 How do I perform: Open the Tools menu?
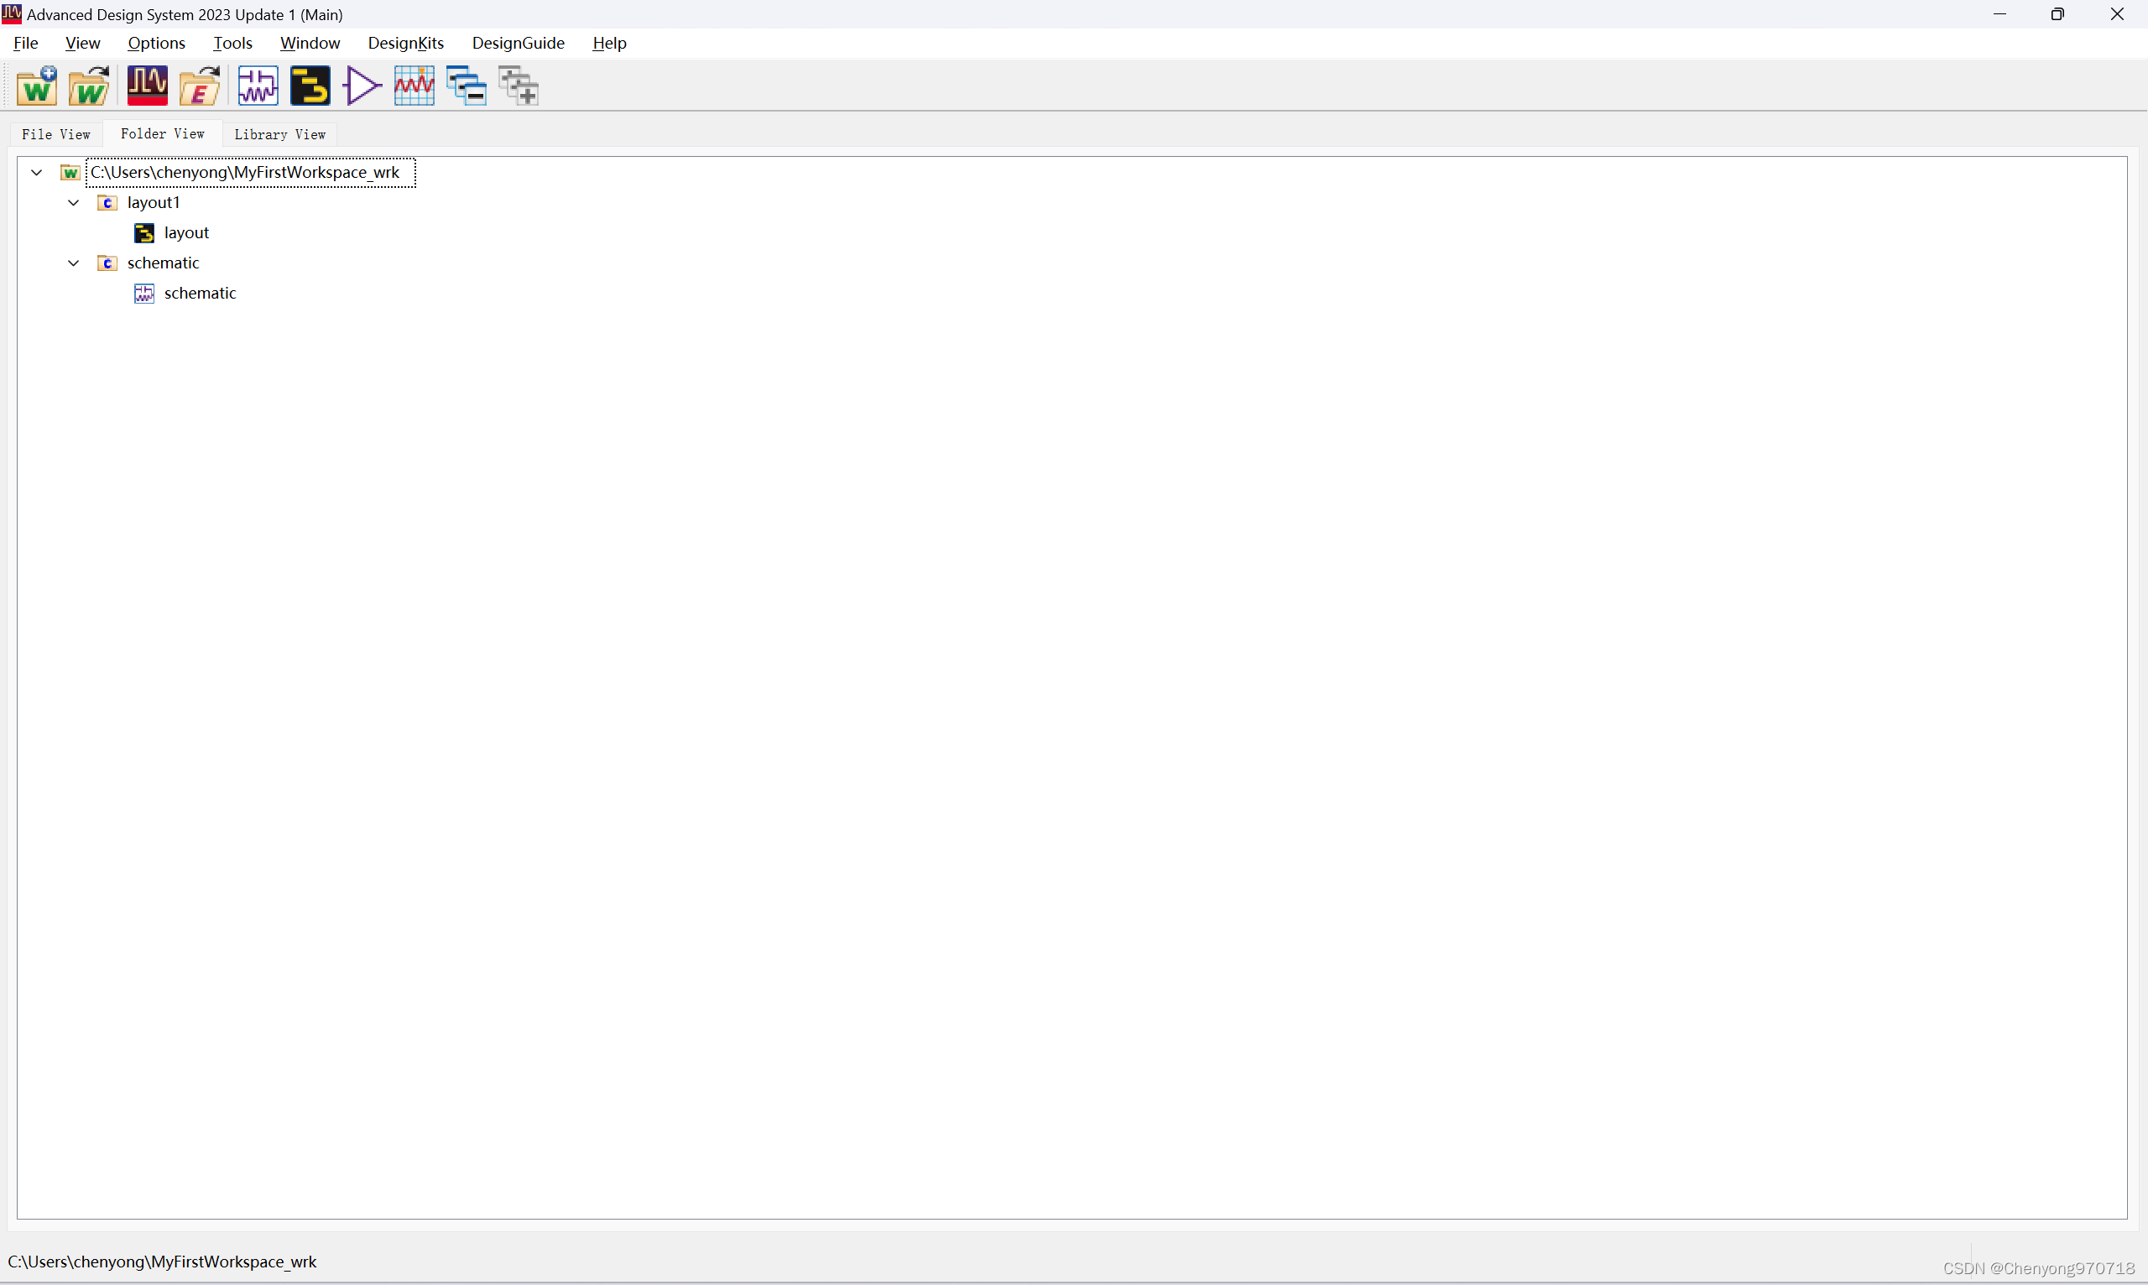coord(232,43)
